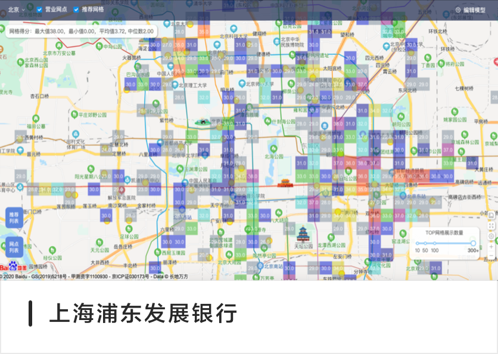Click the 福田公墓 marker icon
The image size is (498, 354).
click(36, 119)
